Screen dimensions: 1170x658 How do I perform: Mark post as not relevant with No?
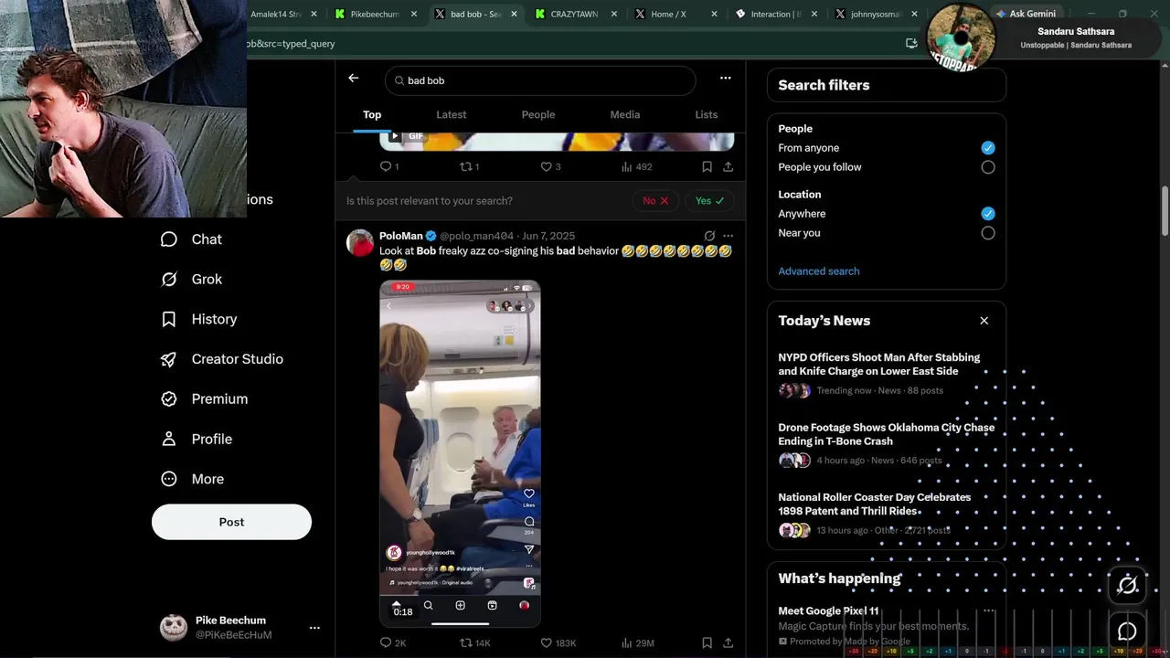(655, 201)
